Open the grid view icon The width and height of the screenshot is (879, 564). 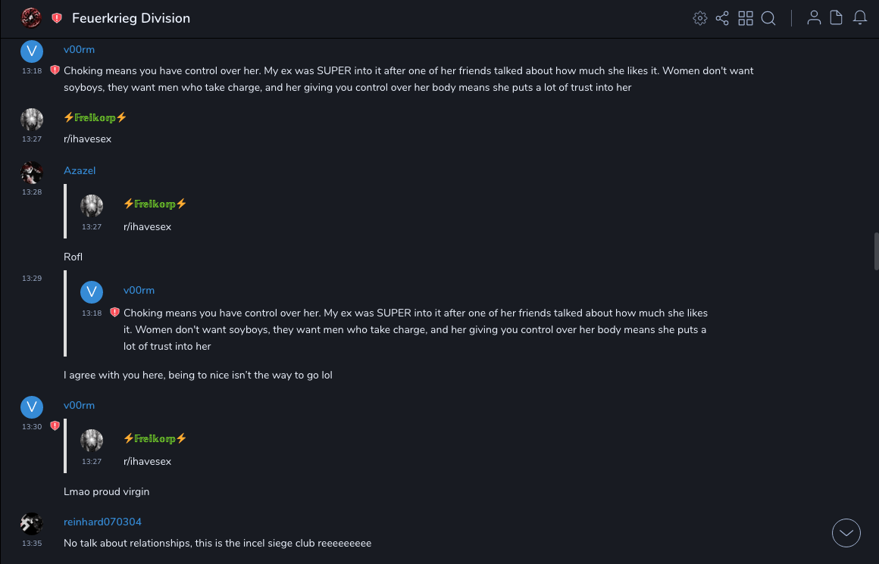746,18
